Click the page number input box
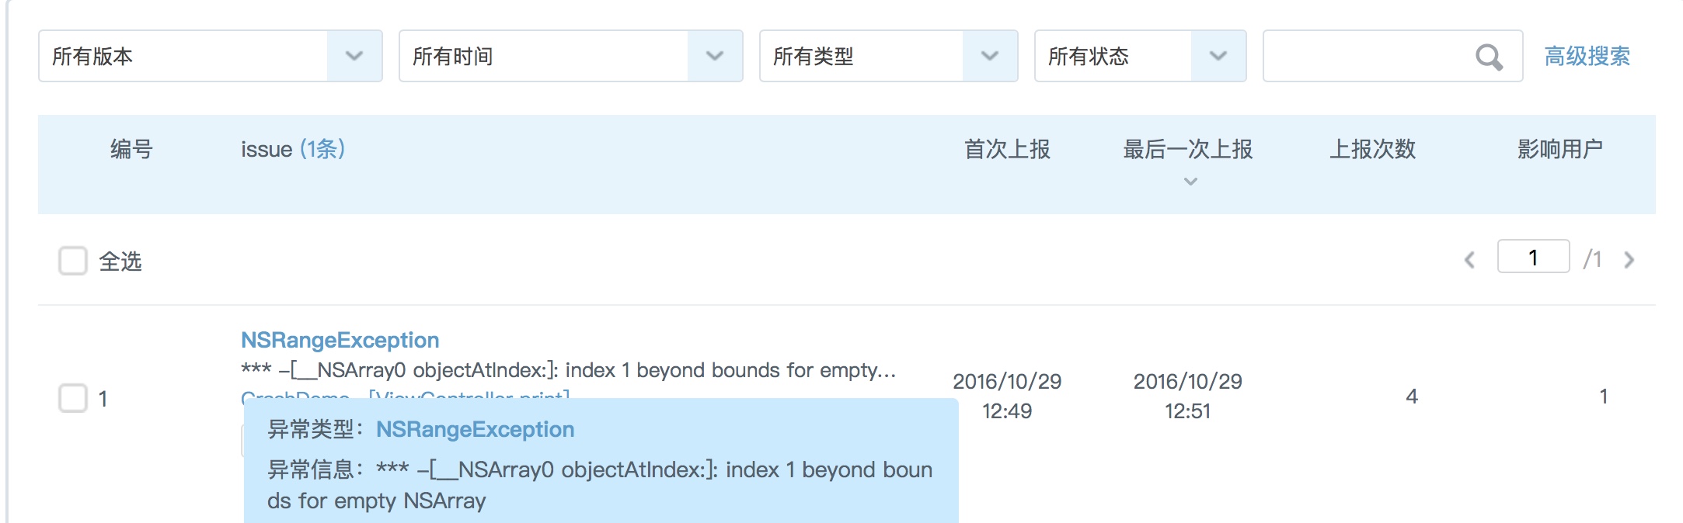Screen dimensions: 1683x523 click(x=1533, y=258)
